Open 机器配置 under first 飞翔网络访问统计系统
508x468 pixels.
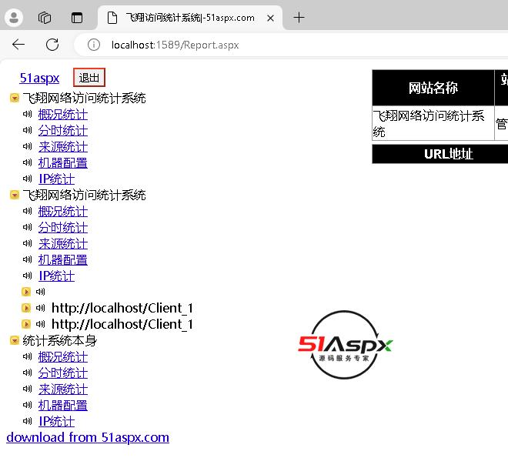click(x=63, y=162)
